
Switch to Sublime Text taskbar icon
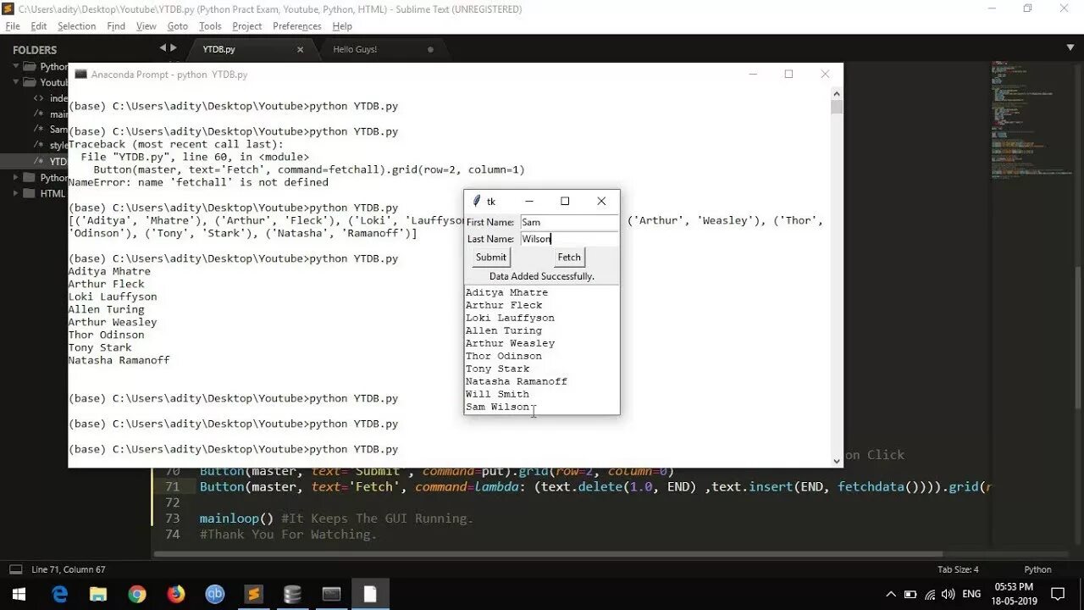pos(253,595)
